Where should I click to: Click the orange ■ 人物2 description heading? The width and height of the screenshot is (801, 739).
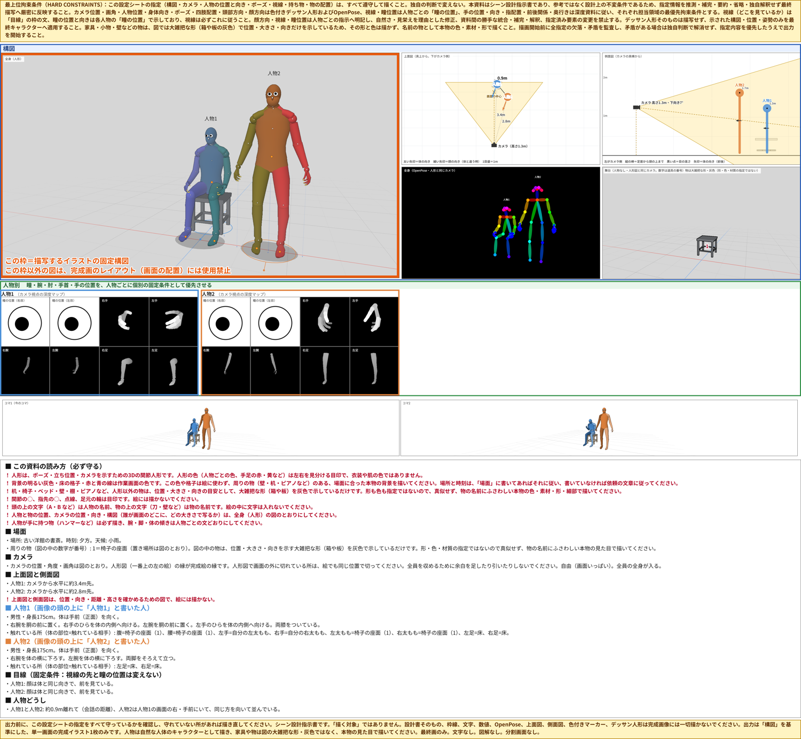78,641
